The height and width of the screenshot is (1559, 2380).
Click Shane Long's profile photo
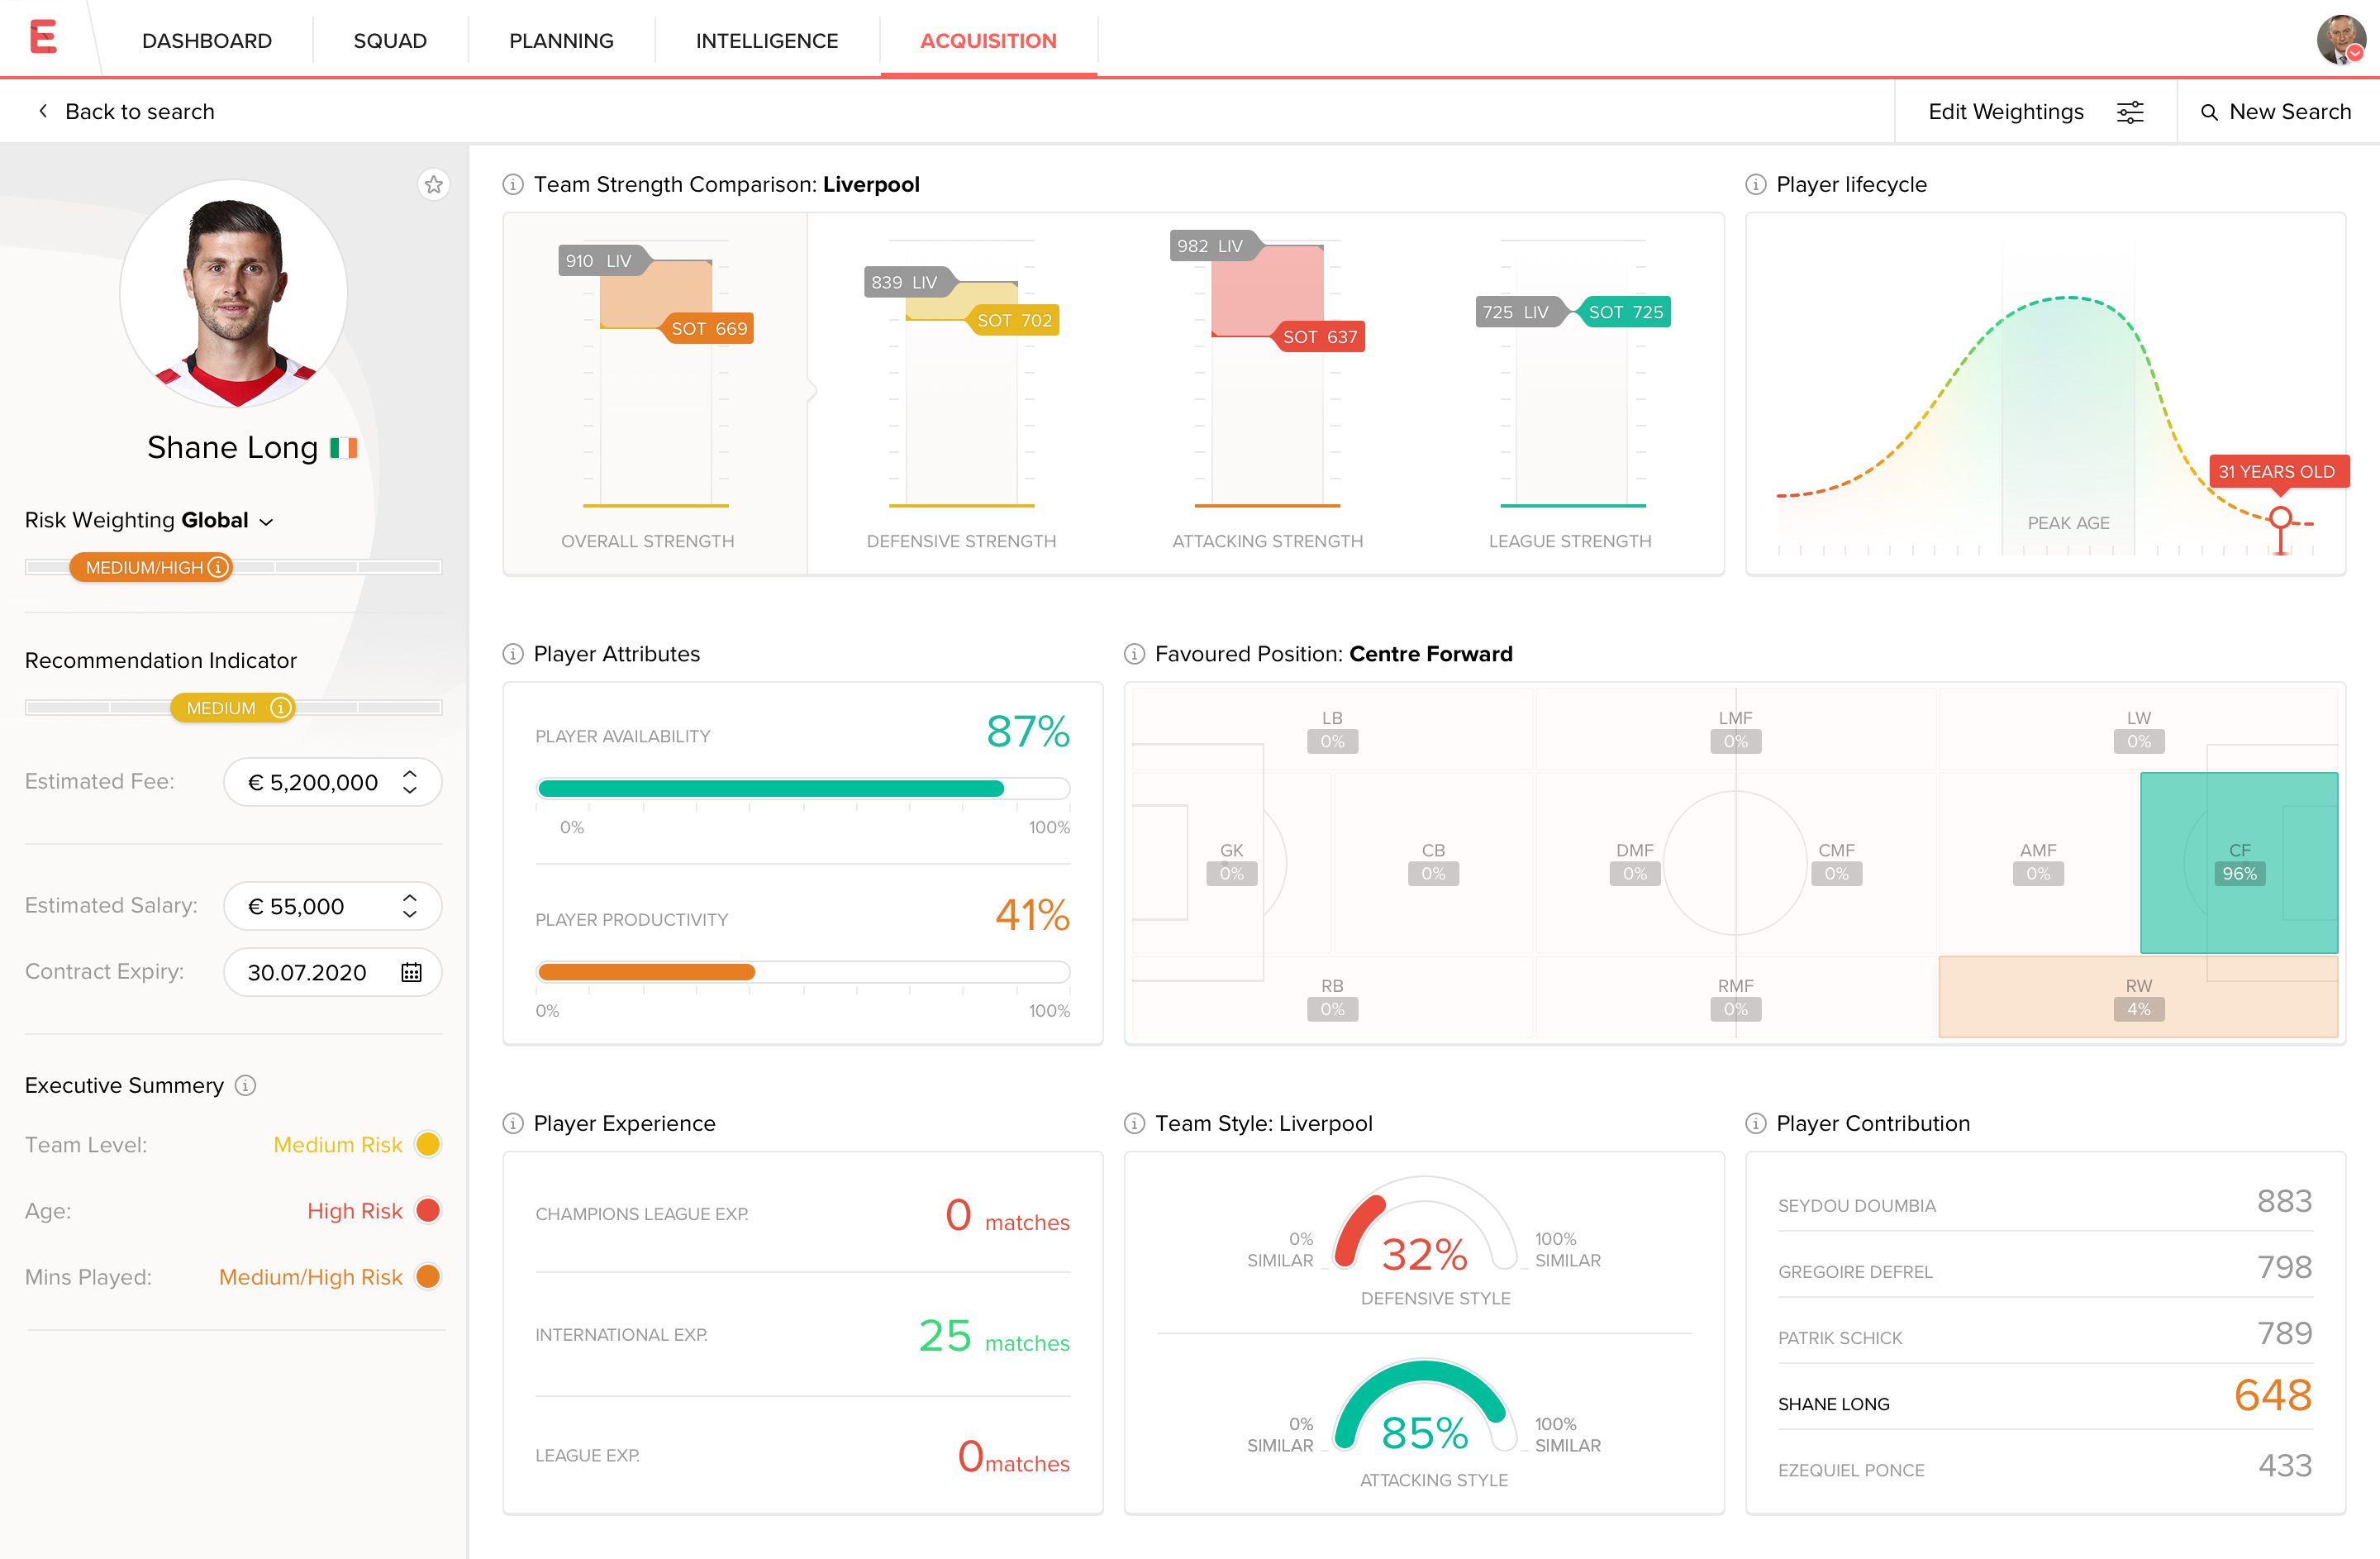234,293
